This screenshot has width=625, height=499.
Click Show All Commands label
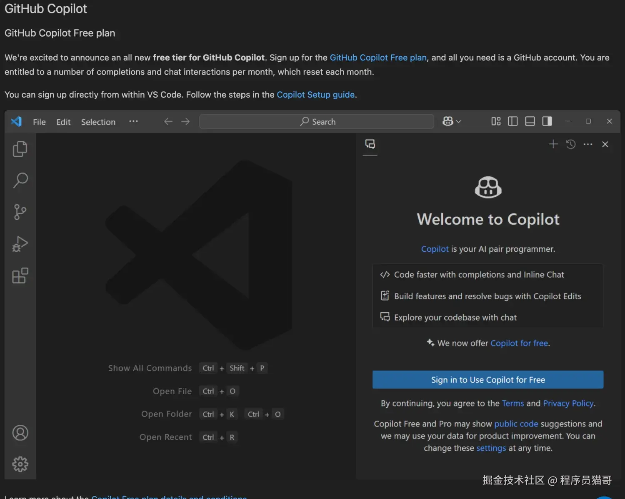pyautogui.click(x=150, y=368)
